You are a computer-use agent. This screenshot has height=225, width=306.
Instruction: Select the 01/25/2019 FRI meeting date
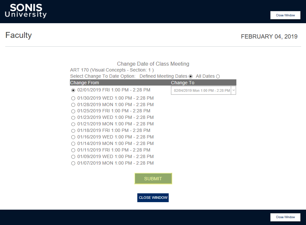73,111
